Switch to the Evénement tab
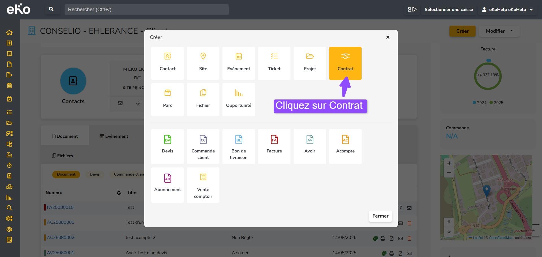542x257 pixels. coord(114,136)
